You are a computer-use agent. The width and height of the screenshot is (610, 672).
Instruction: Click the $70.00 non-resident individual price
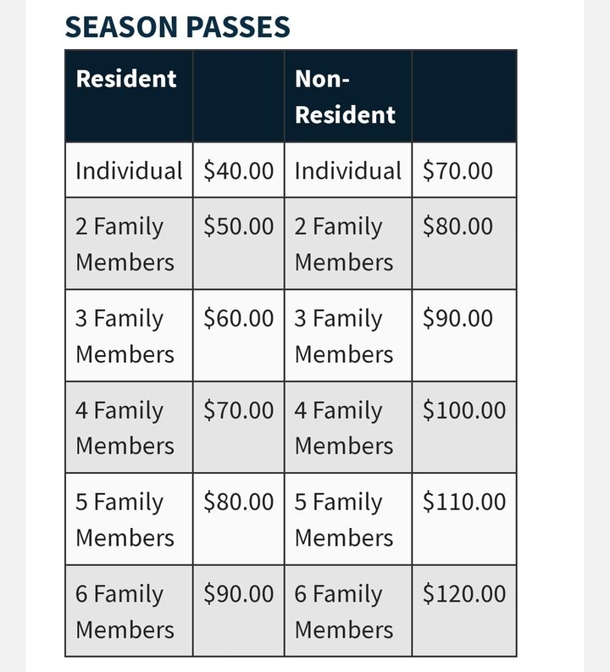pyautogui.click(x=457, y=170)
